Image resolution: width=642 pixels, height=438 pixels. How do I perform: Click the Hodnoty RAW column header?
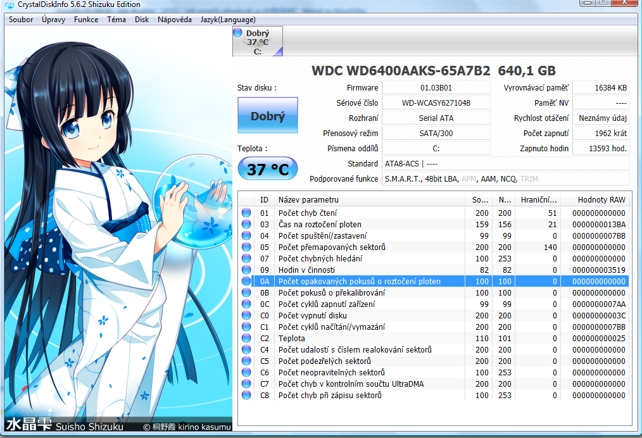pyautogui.click(x=595, y=200)
